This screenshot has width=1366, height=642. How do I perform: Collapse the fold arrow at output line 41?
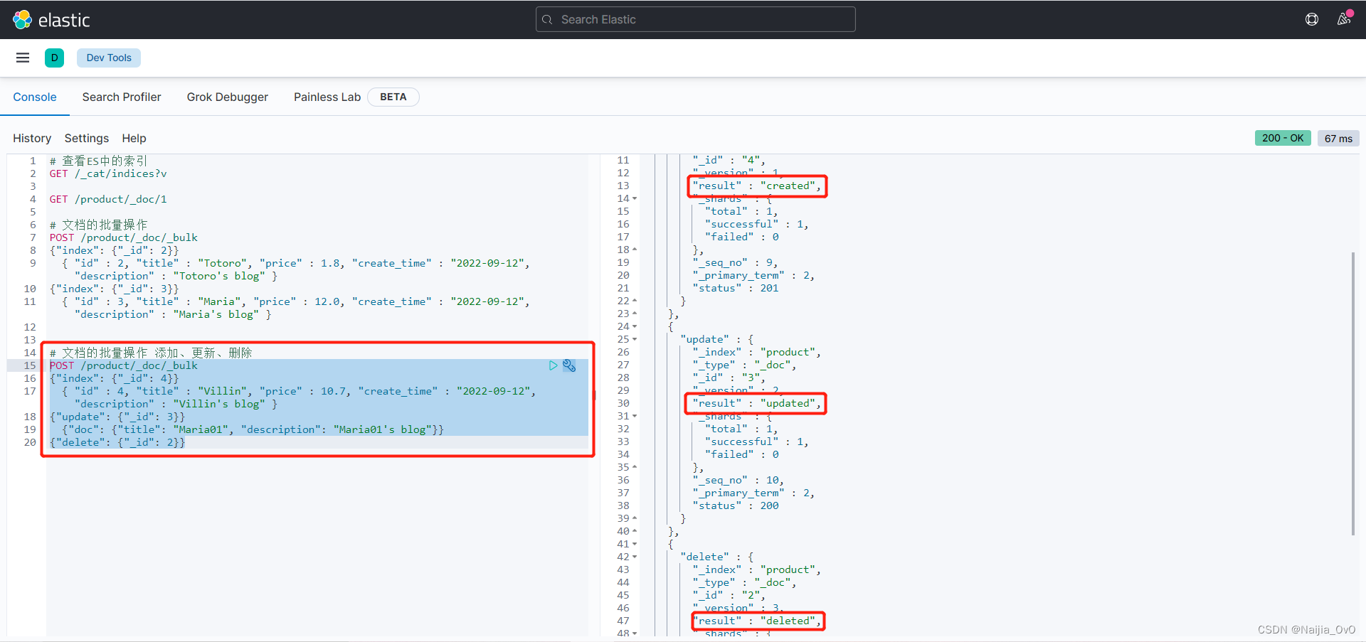point(635,545)
